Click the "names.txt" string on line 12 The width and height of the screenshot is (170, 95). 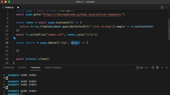coord(55,35)
